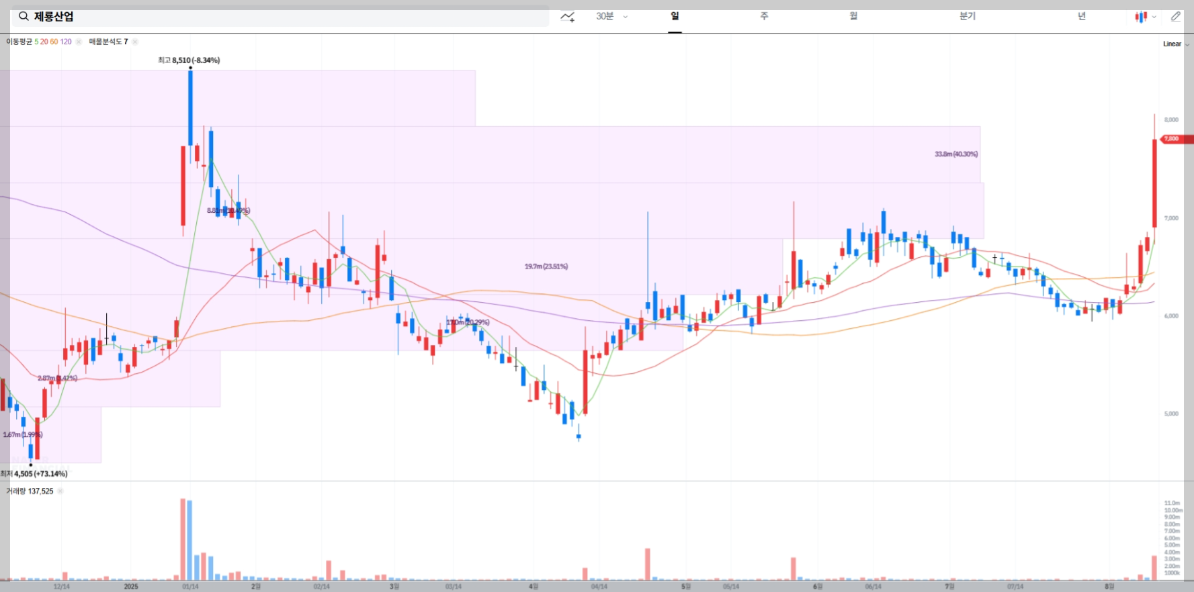Viewport: 1194px width, 592px height.
Task: Switch to the 주 weekly tab
Action: (x=764, y=16)
